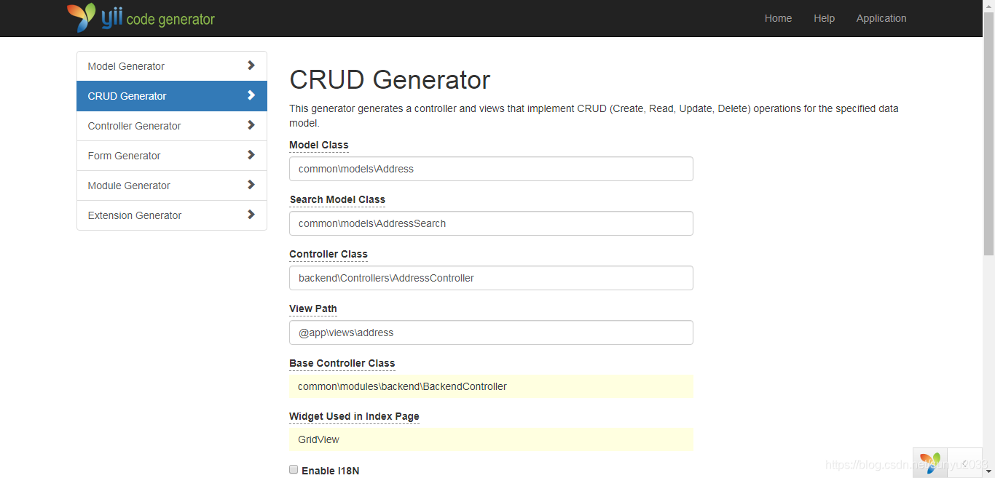Open the Application link in the navbar
995x478 pixels.
point(881,17)
